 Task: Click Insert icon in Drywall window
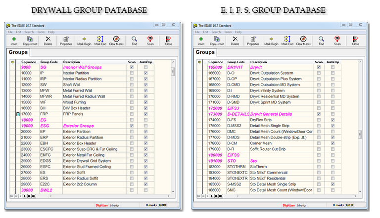pyautogui.click(x=14, y=41)
